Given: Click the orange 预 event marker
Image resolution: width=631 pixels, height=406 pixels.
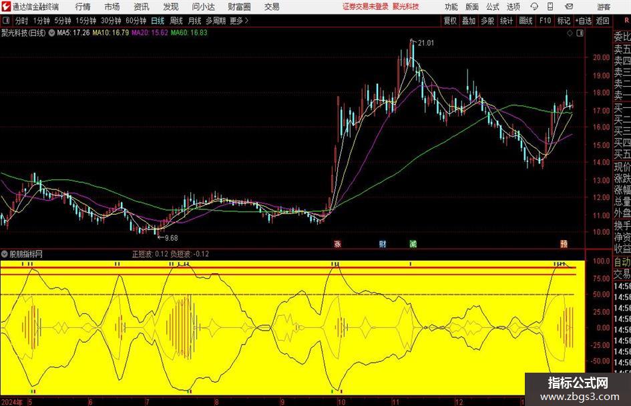Looking at the screenshot, I should (564, 243).
